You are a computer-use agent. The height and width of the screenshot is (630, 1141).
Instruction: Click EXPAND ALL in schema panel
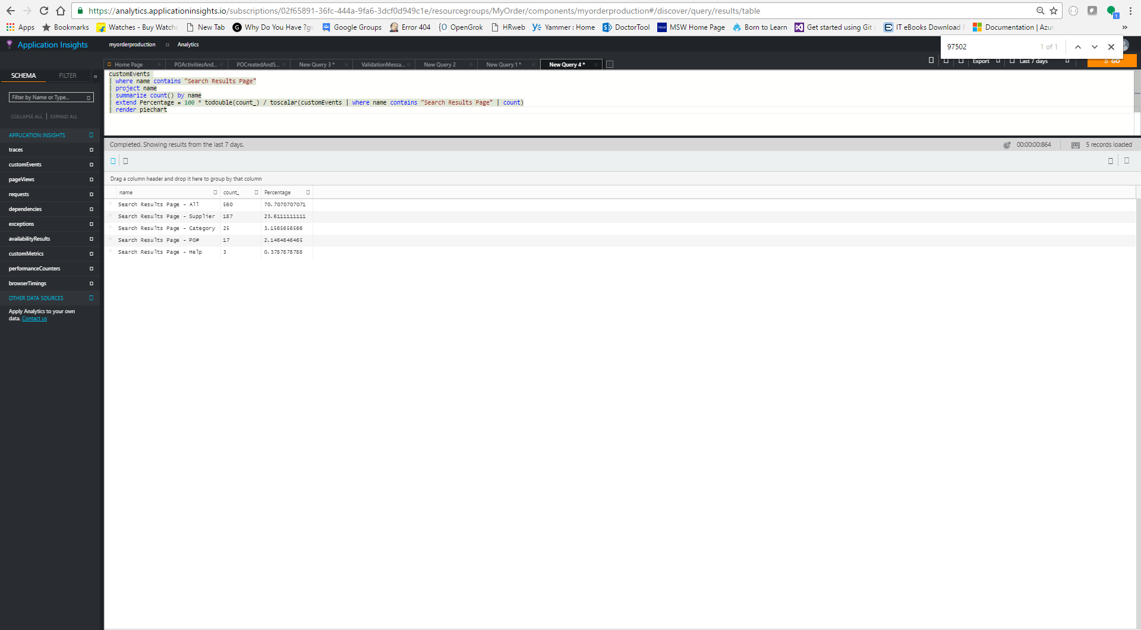pyautogui.click(x=64, y=116)
